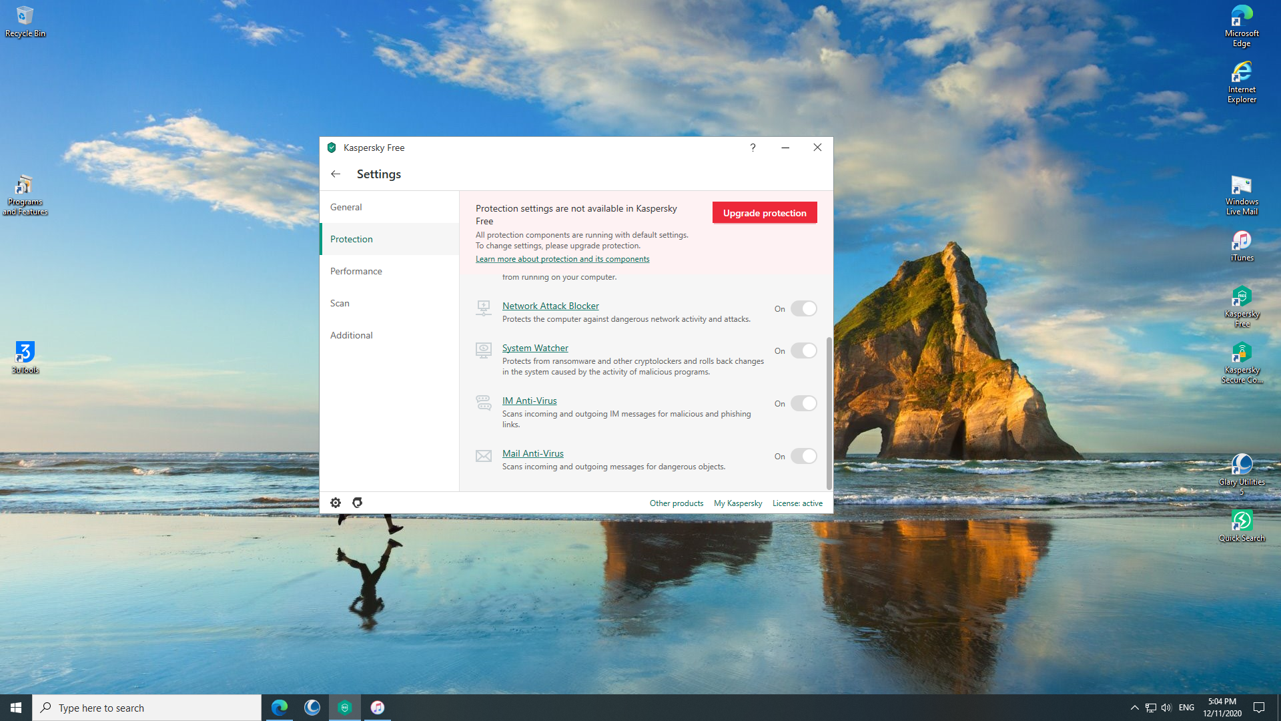1281x721 pixels.
Task: Click the System Watcher monitor icon
Action: (484, 350)
